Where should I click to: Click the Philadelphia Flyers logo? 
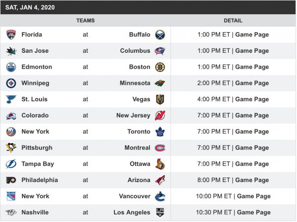point(11,180)
